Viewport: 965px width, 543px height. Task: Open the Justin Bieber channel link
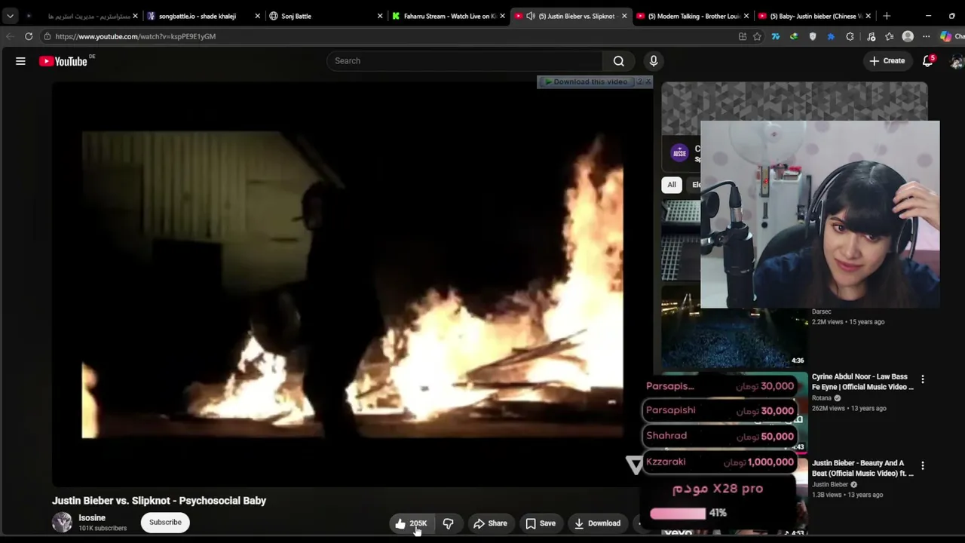tap(830, 485)
